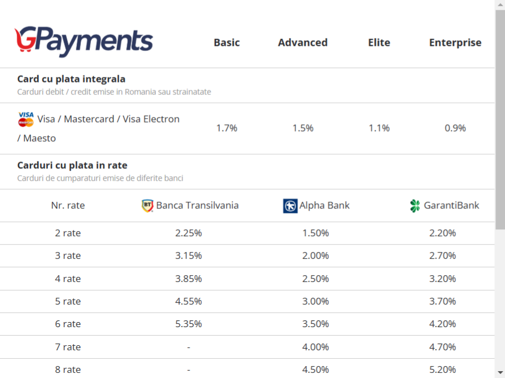Screen dimensions: 505x378
Task: Click GarantiBank 4.70% cell
Action: (x=442, y=347)
